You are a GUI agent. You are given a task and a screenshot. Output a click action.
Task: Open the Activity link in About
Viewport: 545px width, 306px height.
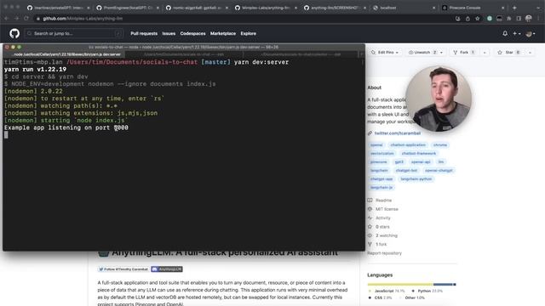pyautogui.click(x=382, y=218)
